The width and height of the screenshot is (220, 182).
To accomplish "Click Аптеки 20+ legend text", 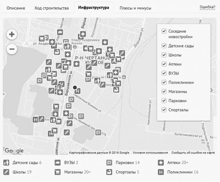I will pos(178,163).
